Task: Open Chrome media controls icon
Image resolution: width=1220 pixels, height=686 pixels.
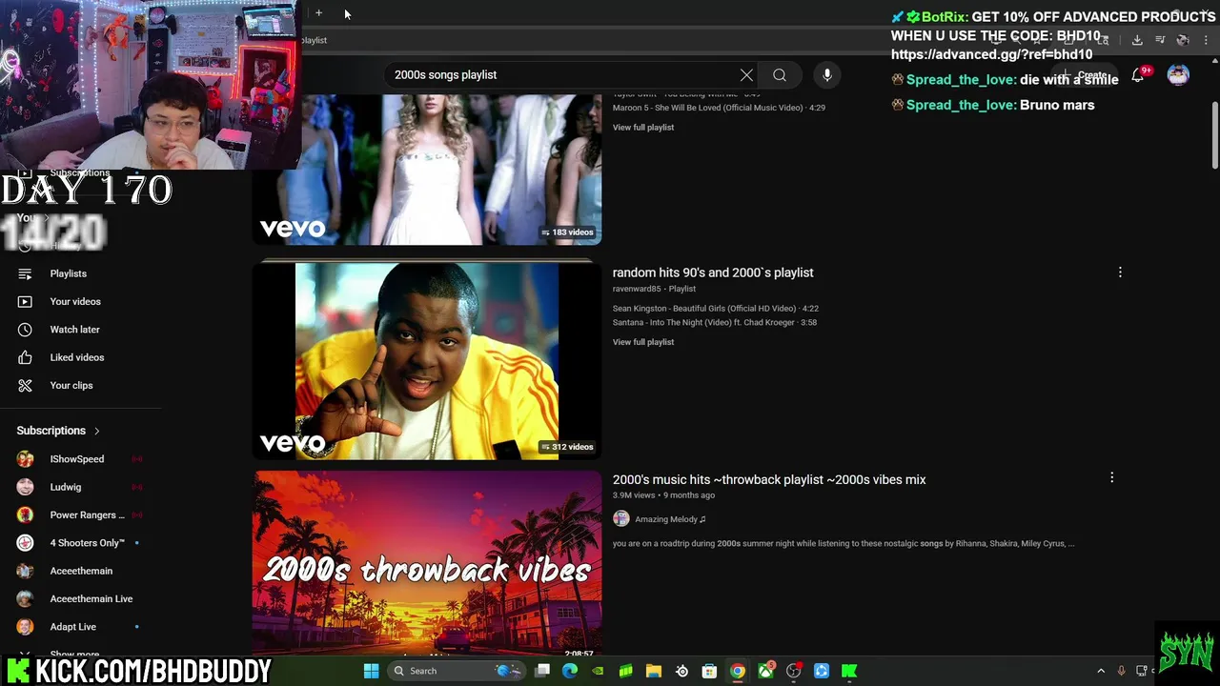Action: pos(1160,40)
